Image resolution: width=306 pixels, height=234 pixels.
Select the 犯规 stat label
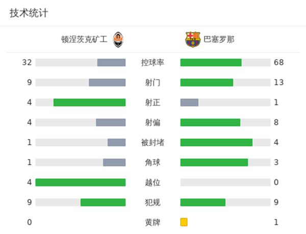click(x=152, y=202)
